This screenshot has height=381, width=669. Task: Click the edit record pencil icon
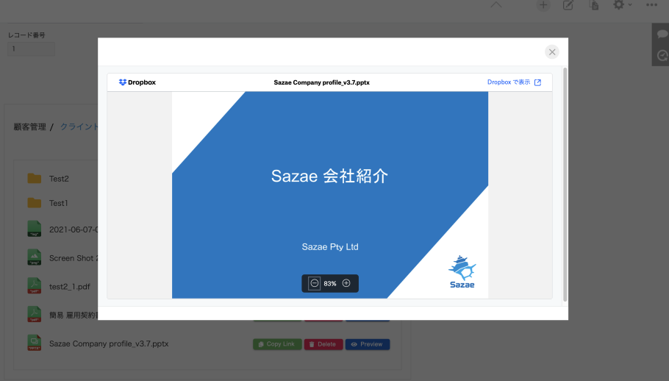(568, 5)
